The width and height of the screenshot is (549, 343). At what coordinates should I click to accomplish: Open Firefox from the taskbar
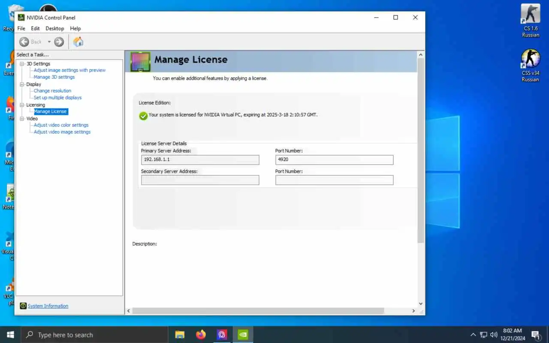click(201, 334)
